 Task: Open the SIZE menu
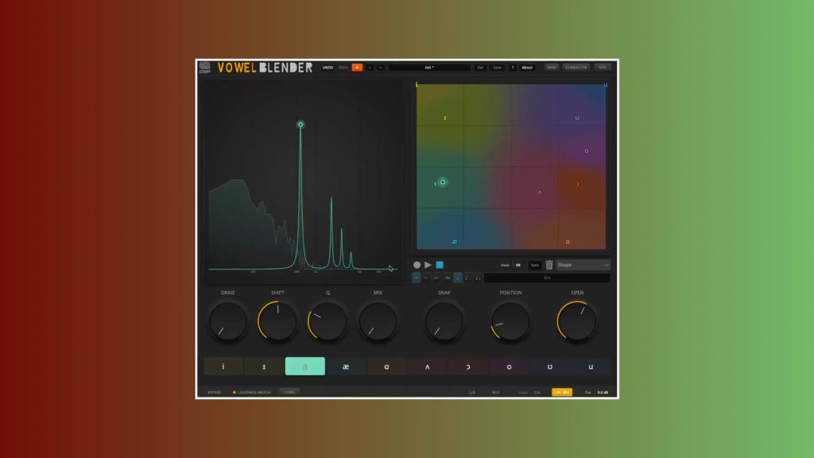[603, 68]
